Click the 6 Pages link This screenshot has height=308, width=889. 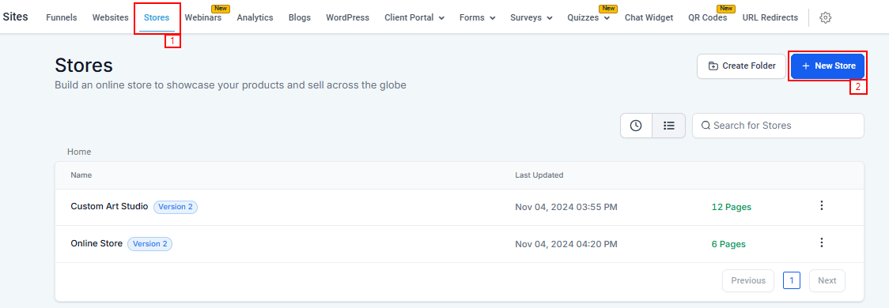click(x=728, y=244)
